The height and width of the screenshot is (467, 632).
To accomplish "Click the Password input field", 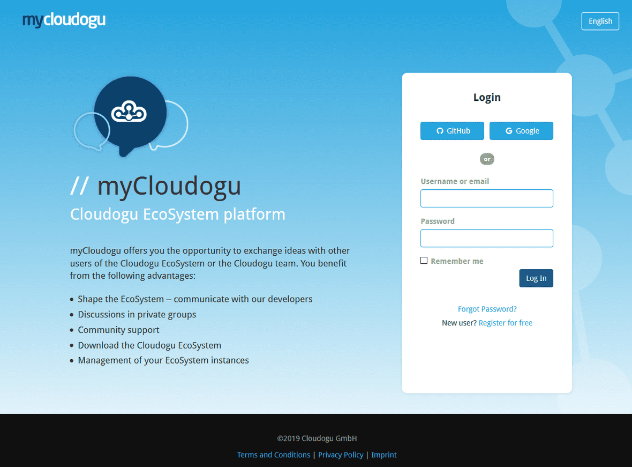I will click(486, 238).
